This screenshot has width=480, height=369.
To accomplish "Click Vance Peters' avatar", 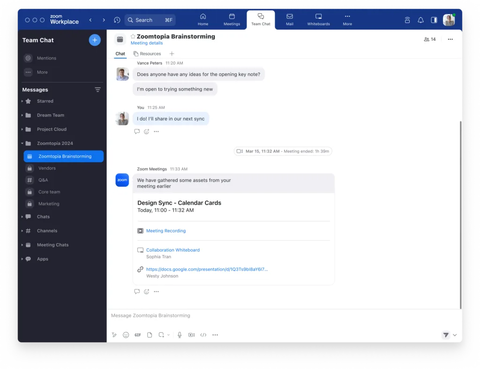I will [122, 74].
